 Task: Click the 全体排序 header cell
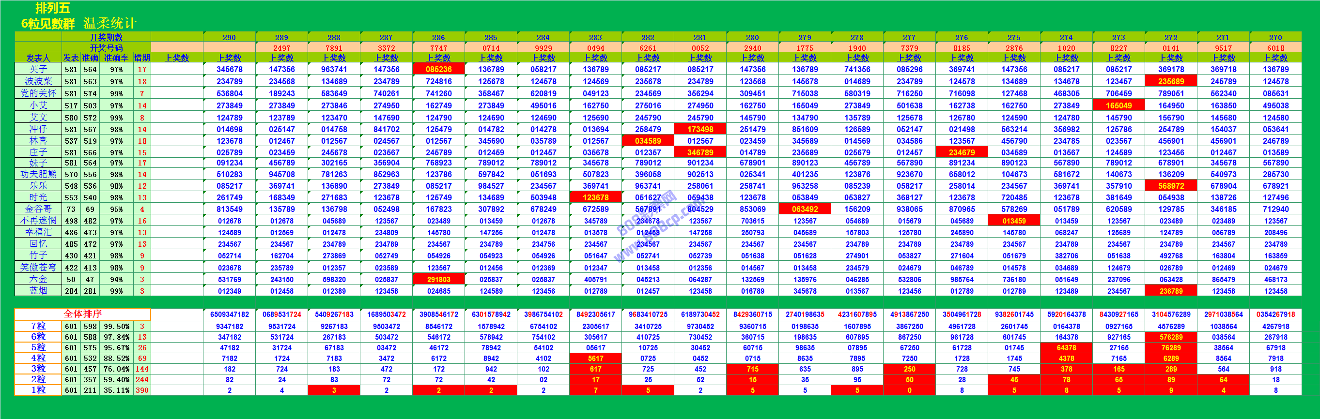tap(82, 314)
